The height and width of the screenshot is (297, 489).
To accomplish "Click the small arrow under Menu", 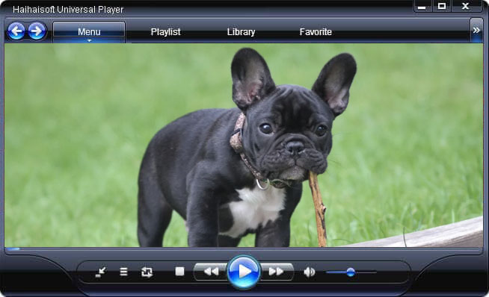I will (89, 40).
